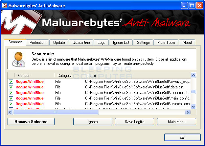Select the path ending in License.txt
205x146 pixels.
point(136,93)
